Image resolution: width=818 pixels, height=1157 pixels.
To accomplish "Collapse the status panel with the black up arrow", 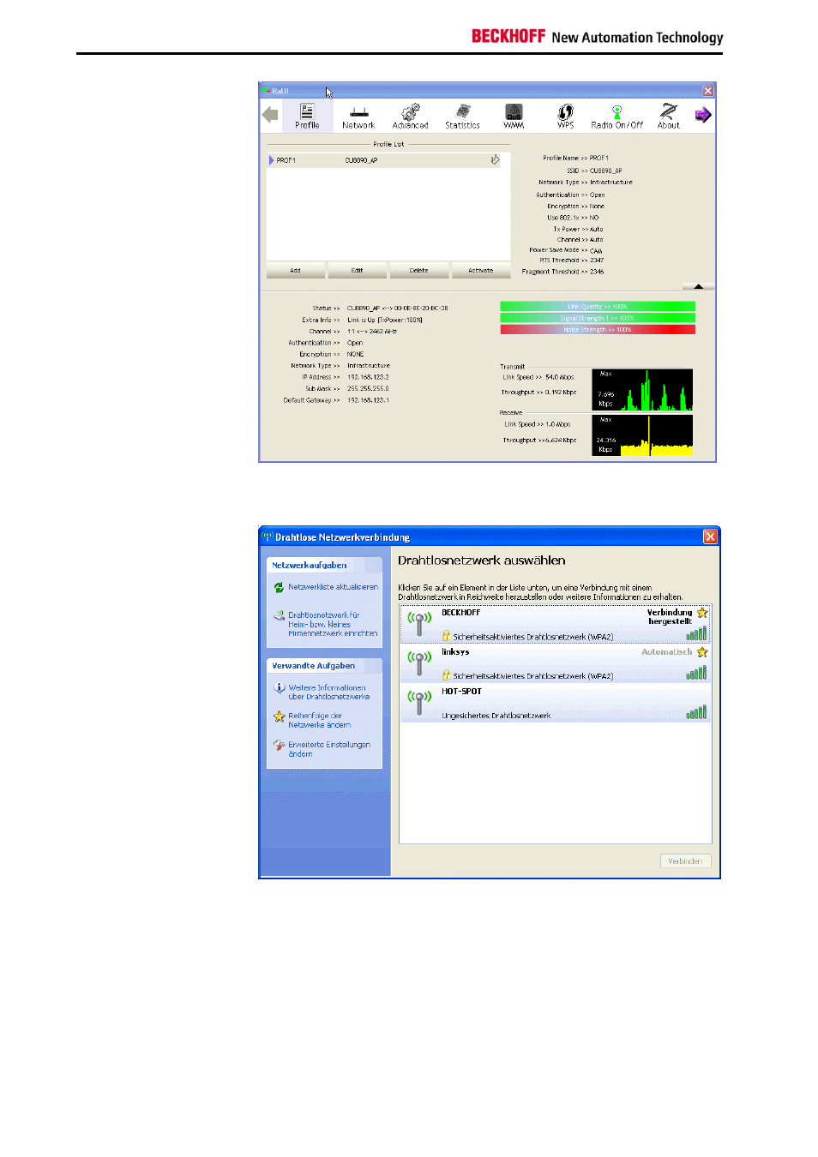I will point(698,286).
